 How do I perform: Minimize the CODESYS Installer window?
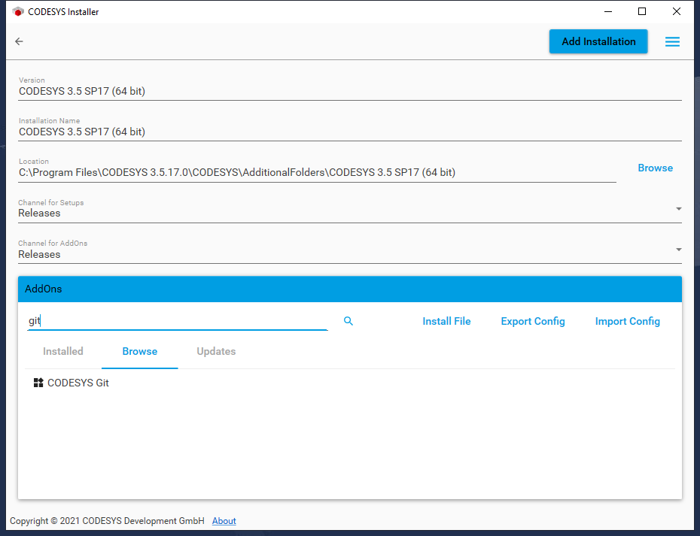[x=607, y=11]
